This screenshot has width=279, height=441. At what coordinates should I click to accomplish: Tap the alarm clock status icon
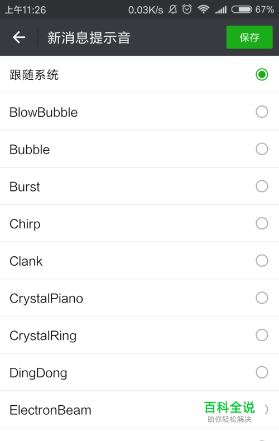(x=187, y=9)
